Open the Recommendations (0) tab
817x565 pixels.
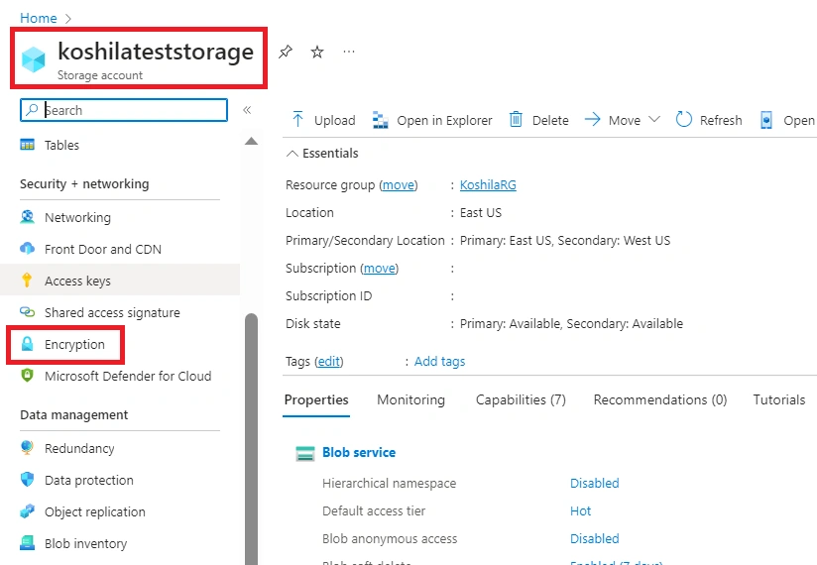pos(660,399)
